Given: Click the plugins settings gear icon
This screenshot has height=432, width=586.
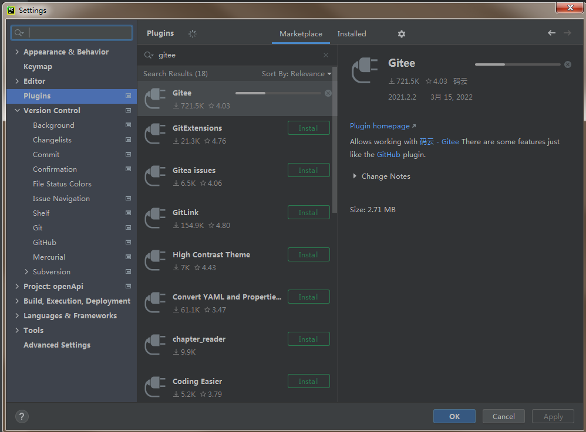Looking at the screenshot, I should [x=402, y=34].
